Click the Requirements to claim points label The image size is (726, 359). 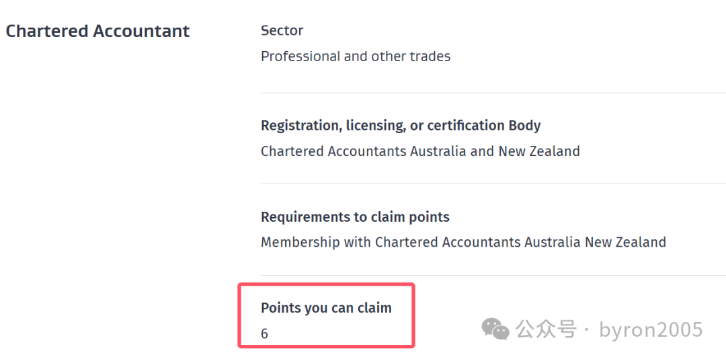[355, 217]
